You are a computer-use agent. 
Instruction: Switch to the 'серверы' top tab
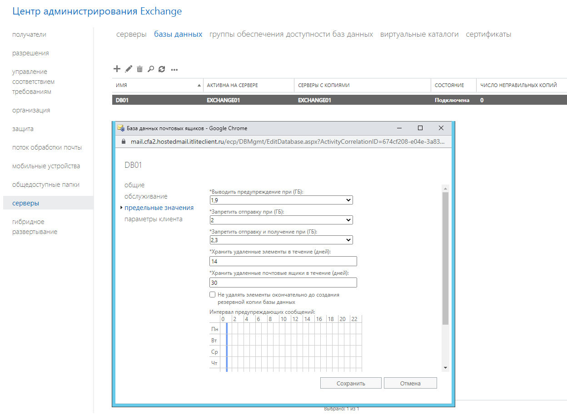pos(131,34)
